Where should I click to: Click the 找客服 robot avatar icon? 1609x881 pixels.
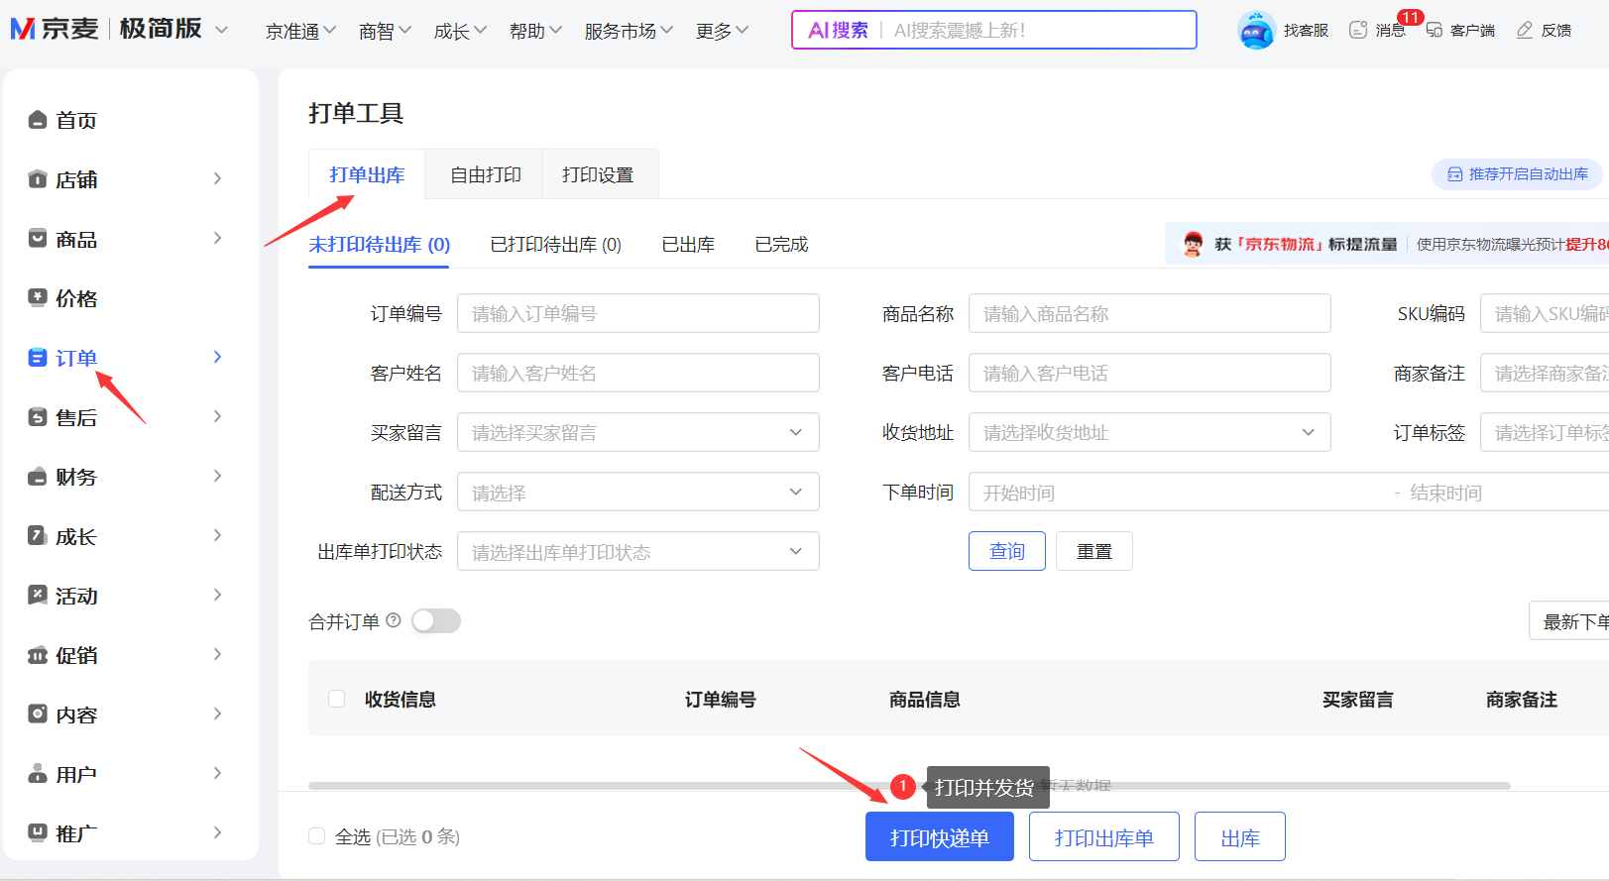coord(1256,30)
